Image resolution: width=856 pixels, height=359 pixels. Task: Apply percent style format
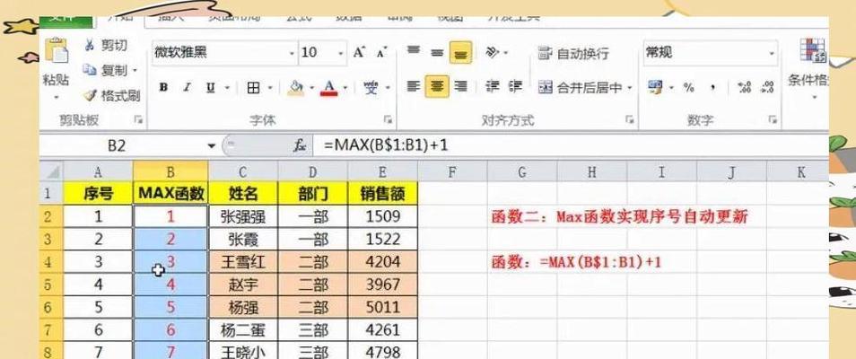click(689, 87)
